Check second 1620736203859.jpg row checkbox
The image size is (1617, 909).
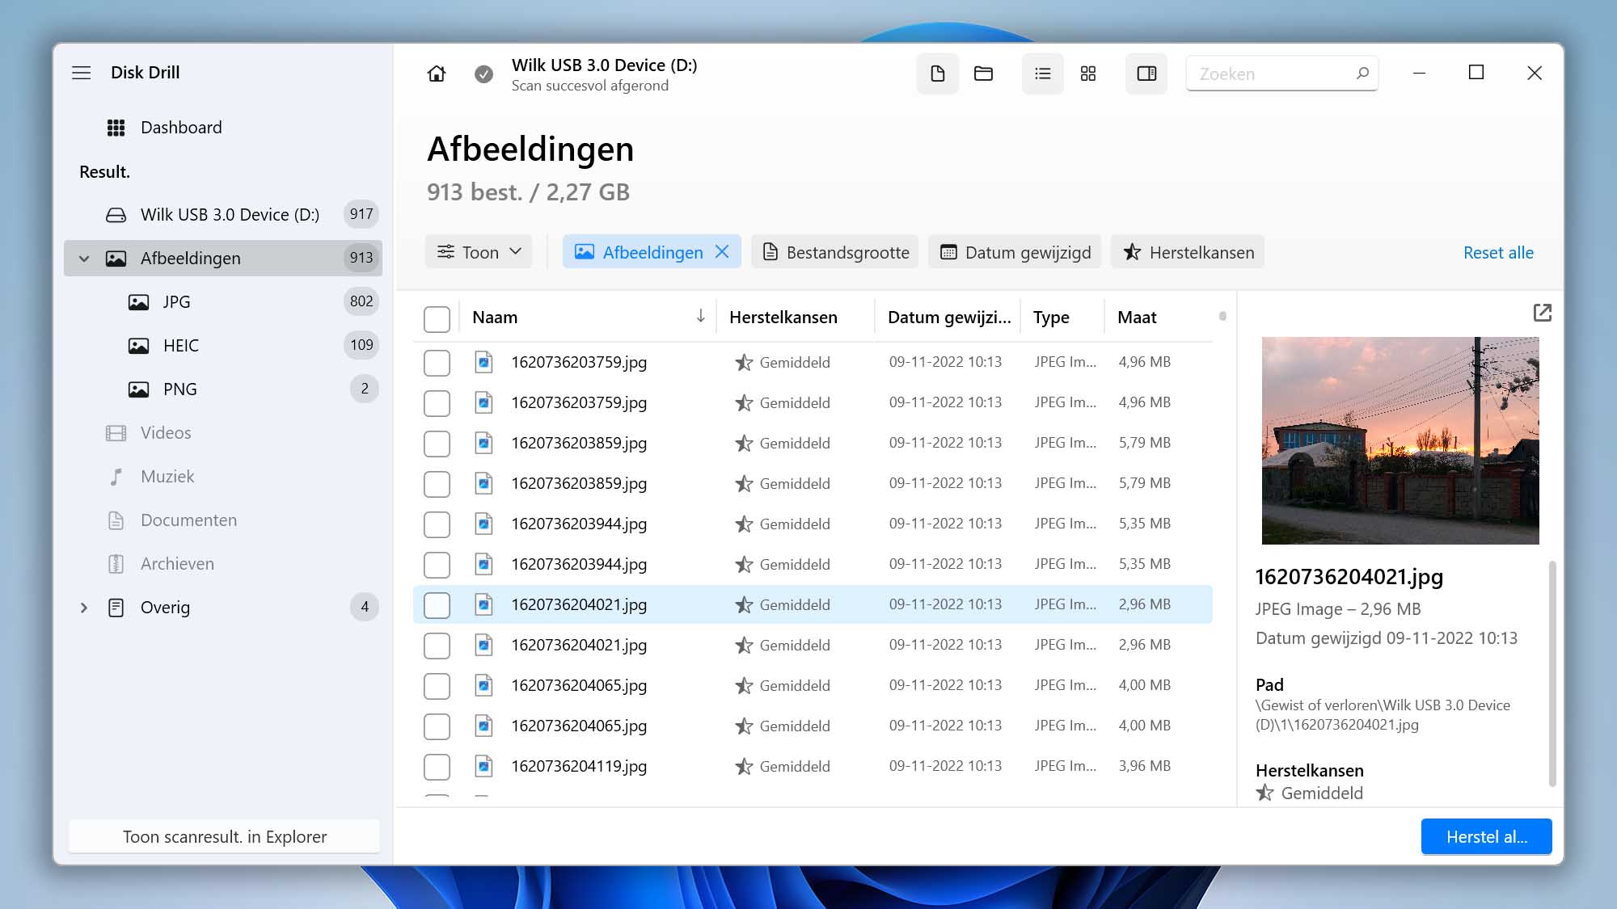[x=437, y=484]
